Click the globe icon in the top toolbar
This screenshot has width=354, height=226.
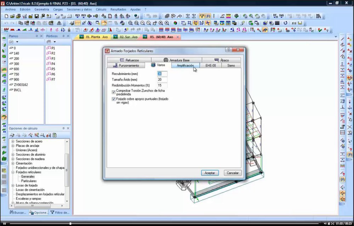(x=136, y=16)
